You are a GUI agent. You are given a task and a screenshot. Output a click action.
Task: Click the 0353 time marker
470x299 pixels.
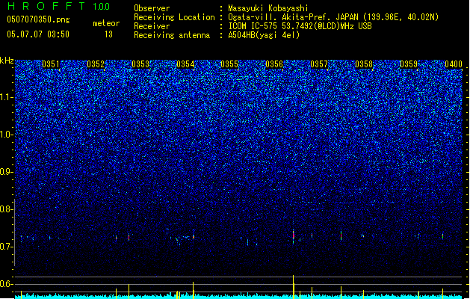(140, 64)
